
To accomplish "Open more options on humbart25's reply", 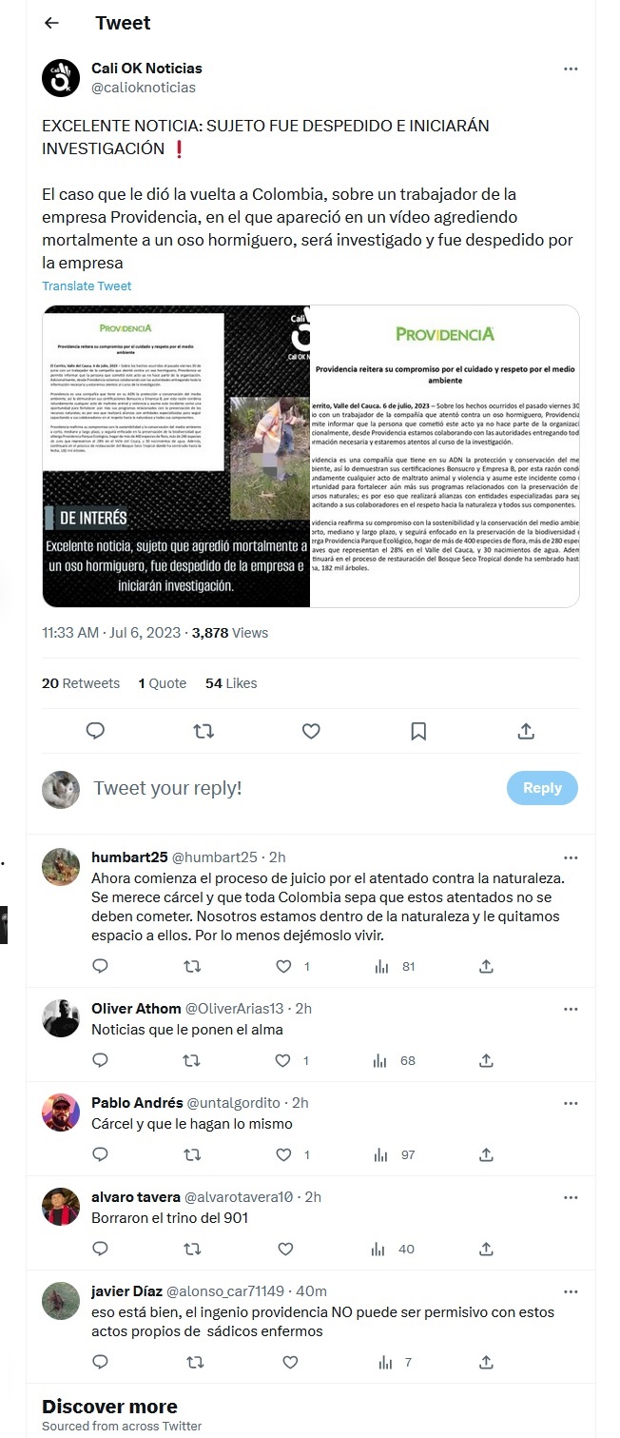I will (571, 857).
